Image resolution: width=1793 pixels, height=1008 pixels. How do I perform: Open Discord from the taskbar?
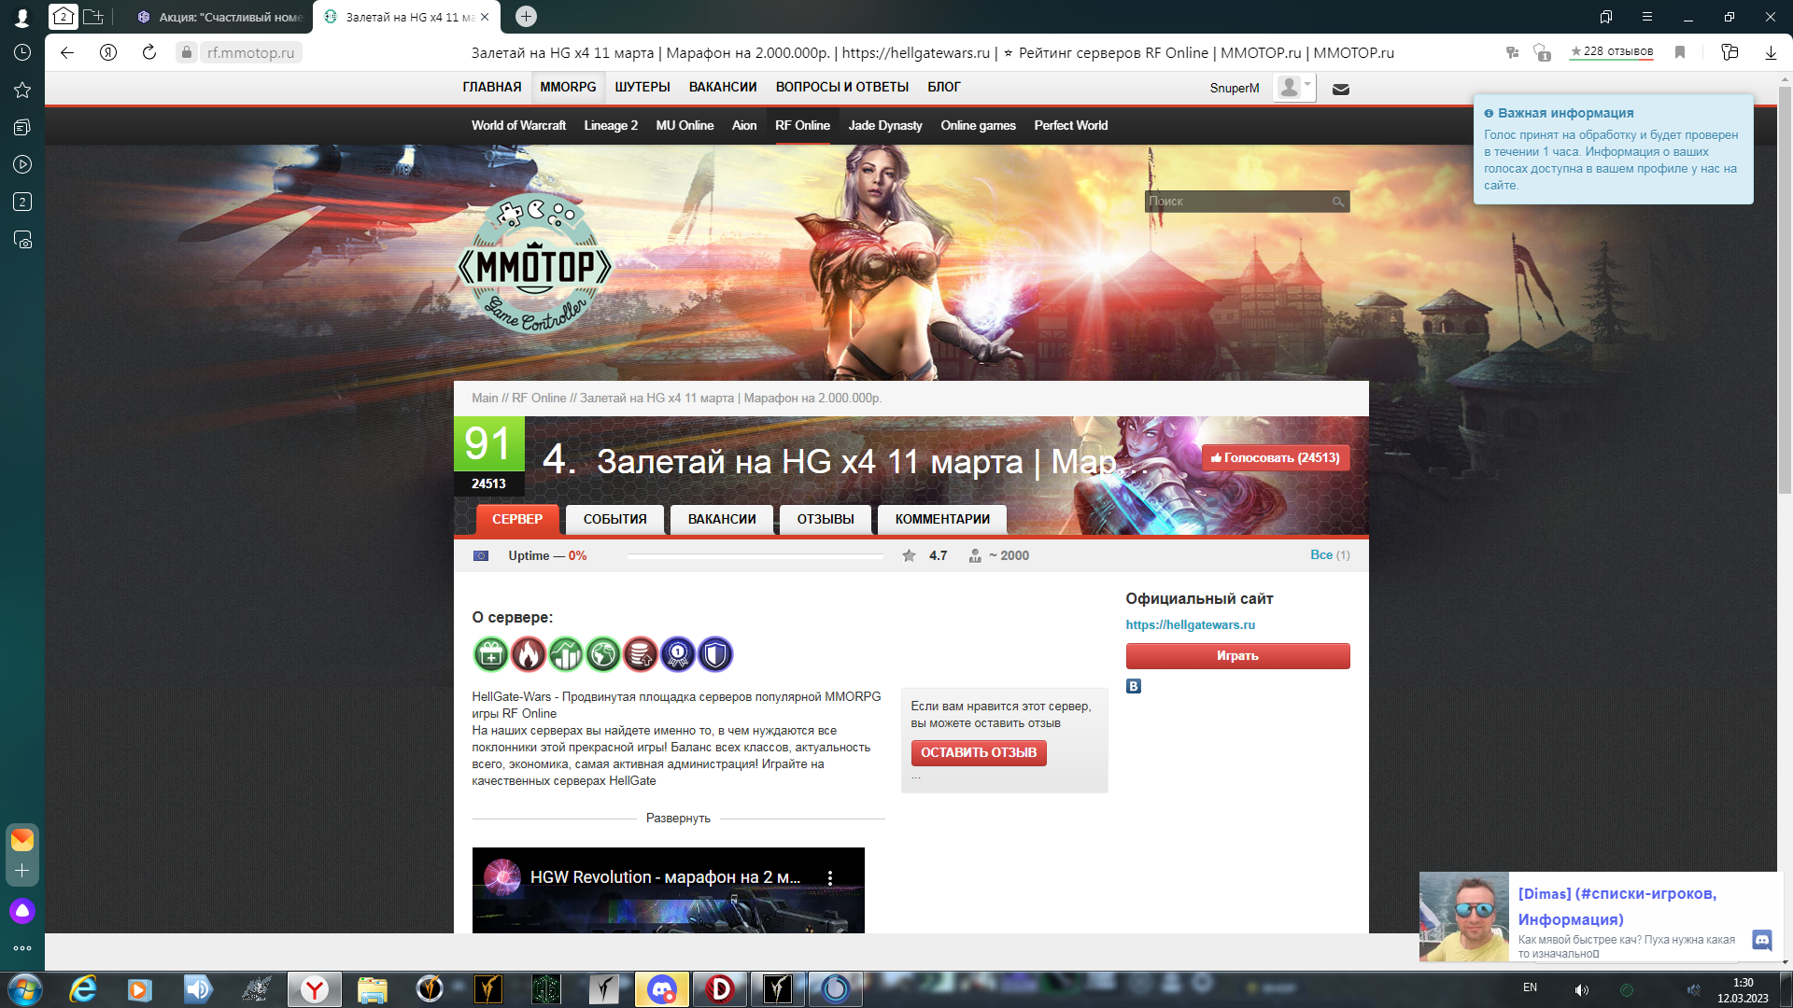(x=661, y=989)
